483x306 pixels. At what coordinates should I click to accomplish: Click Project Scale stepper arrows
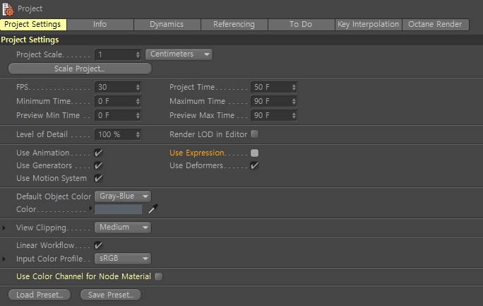coord(138,55)
